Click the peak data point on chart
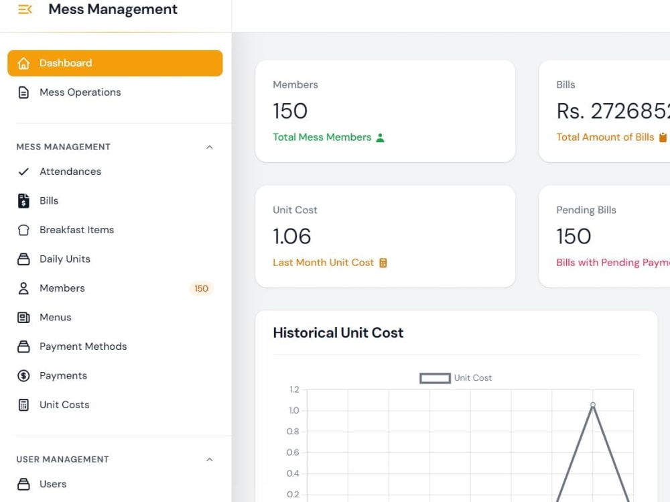Viewport: 670px width, 502px height. tap(593, 405)
